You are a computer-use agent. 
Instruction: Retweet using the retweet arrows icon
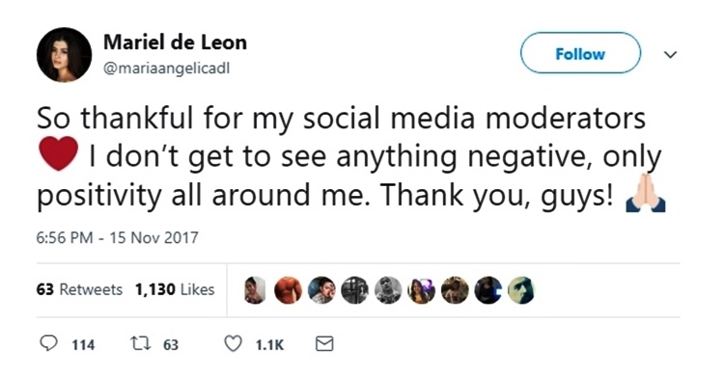coord(140,343)
